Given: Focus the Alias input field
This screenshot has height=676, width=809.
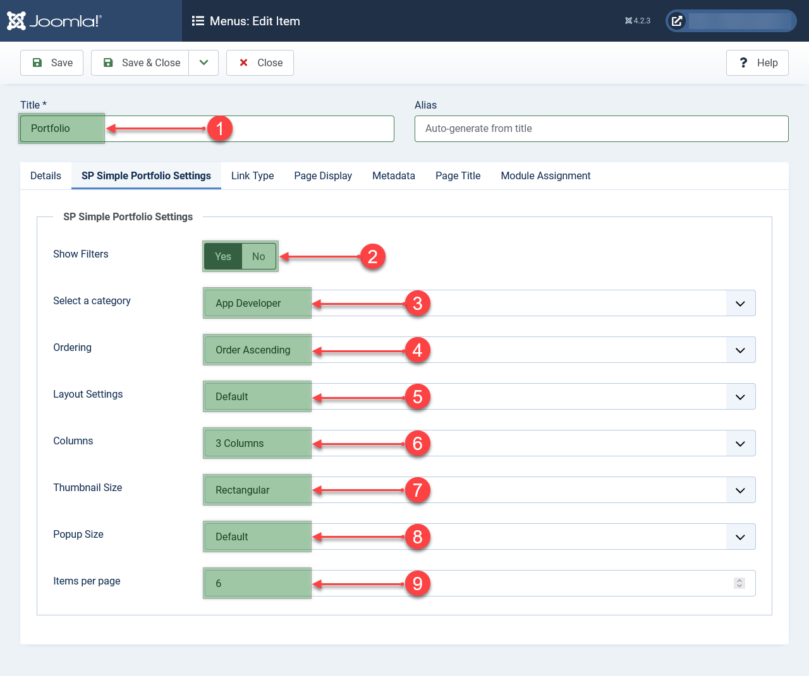Looking at the screenshot, I should 601,129.
